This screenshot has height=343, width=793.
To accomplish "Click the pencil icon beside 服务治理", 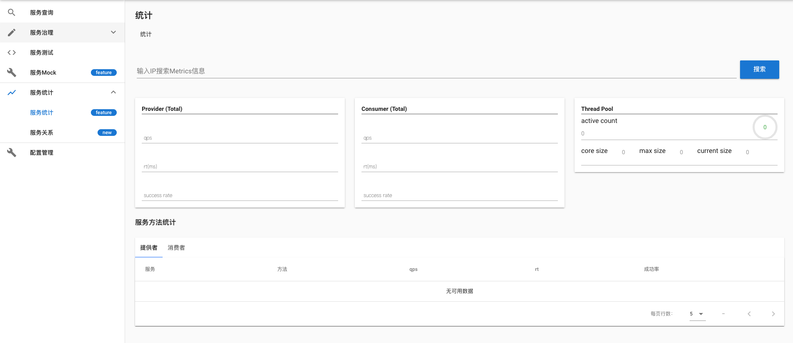I will [x=12, y=33].
